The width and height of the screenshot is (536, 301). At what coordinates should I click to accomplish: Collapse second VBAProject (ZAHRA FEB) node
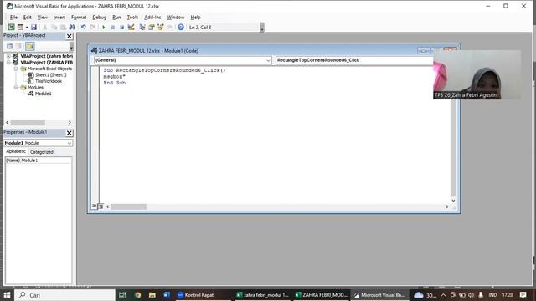[x=8, y=63]
